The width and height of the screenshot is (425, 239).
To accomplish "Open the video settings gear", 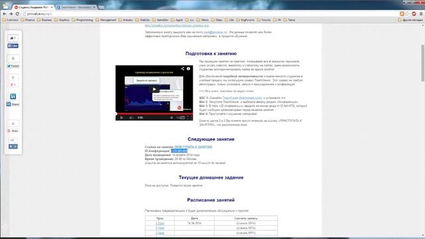I will 171,118.
